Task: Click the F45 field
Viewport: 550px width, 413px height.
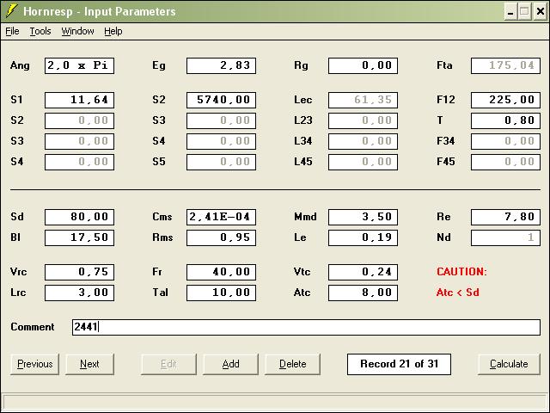Action: click(x=505, y=163)
